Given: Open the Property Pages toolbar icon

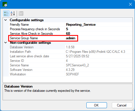Looking at the screenshot, I should [x=21, y=14].
